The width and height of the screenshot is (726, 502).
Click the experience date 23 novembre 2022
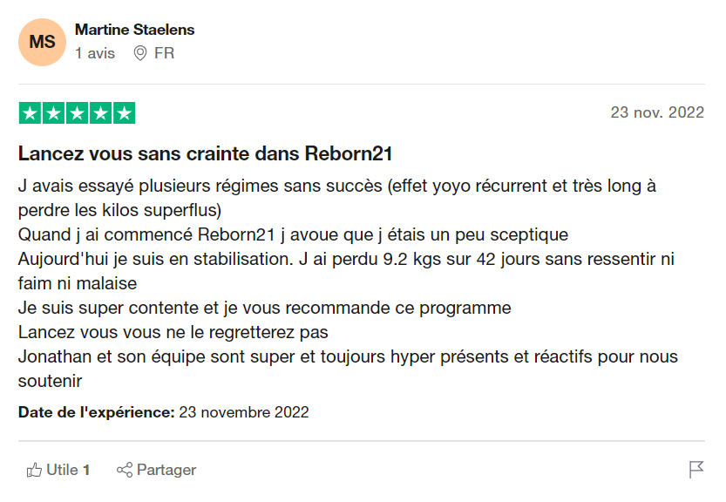click(x=243, y=412)
